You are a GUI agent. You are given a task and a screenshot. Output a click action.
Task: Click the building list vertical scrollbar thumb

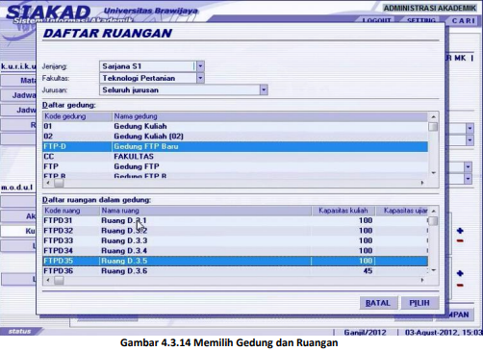pyautogui.click(x=433, y=127)
